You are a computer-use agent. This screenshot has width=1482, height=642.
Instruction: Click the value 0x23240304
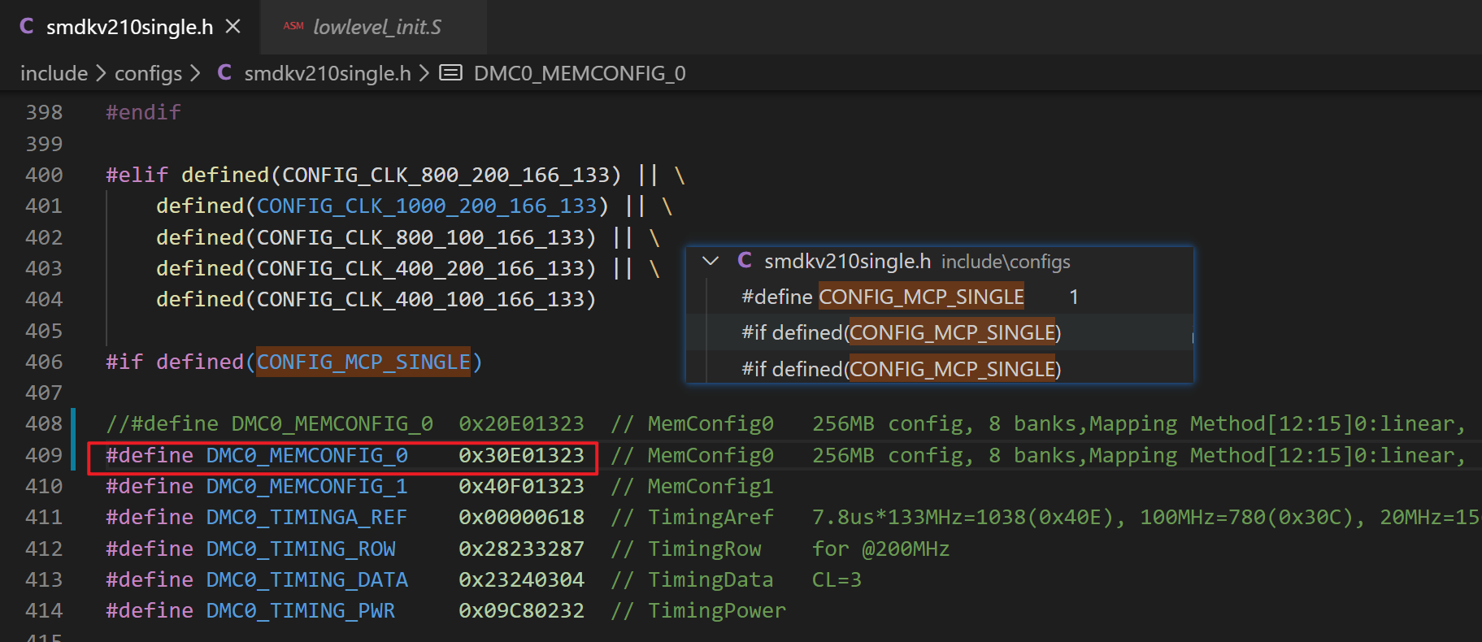(521, 579)
